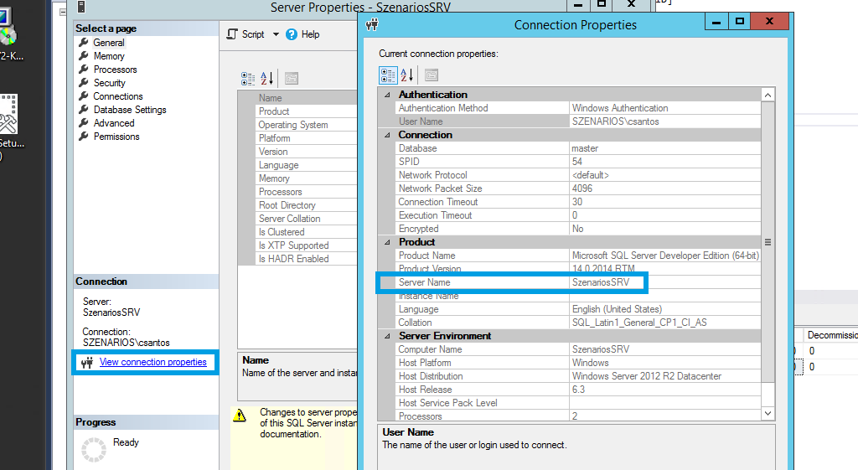Click Alphabetical sort icon in Server Properties
This screenshot has width=858, height=470.
pyautogui.click(x=267, y=79)
